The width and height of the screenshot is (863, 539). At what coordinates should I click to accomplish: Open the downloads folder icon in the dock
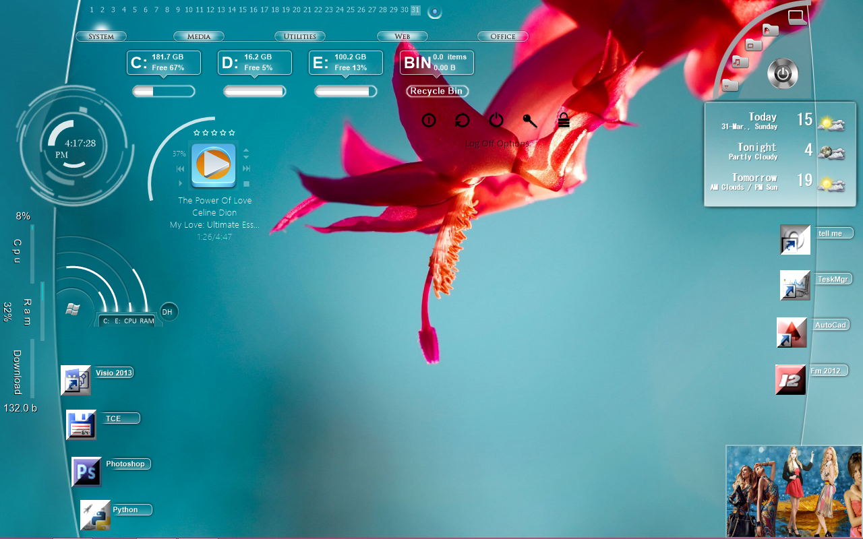click(x=730, y=85)
